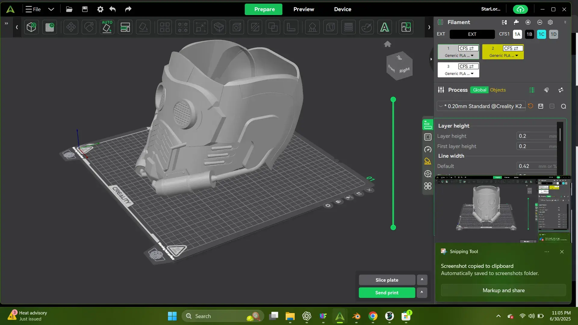
Task: Switch to the Preview tab
Action: tap(304, 9)
